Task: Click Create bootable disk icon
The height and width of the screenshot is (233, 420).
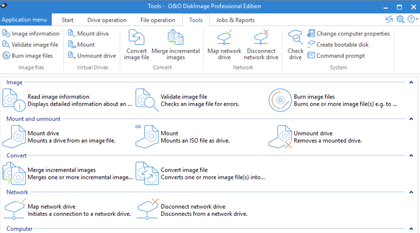Action: click(311, 44)
